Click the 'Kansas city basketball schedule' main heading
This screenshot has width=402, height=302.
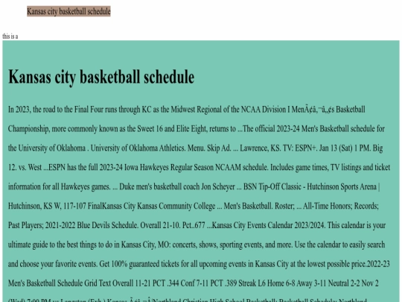101,77
